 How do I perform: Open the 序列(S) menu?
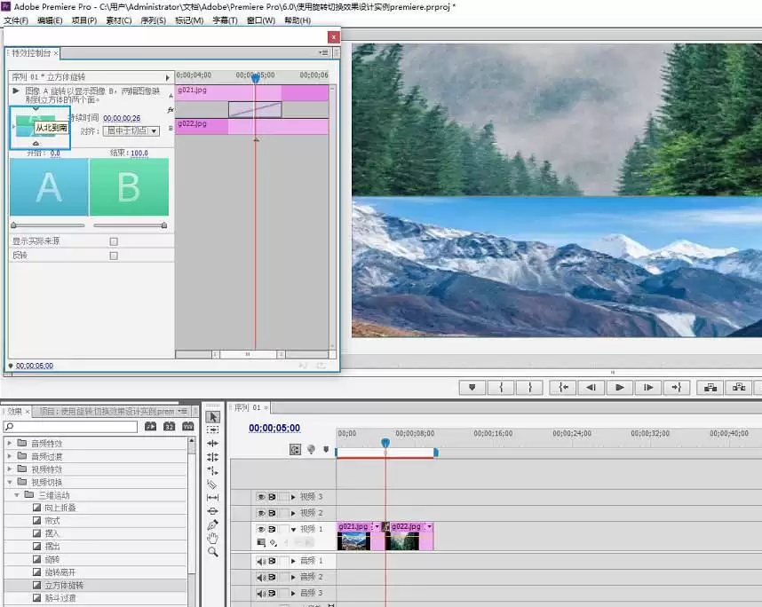pos(153,20)
